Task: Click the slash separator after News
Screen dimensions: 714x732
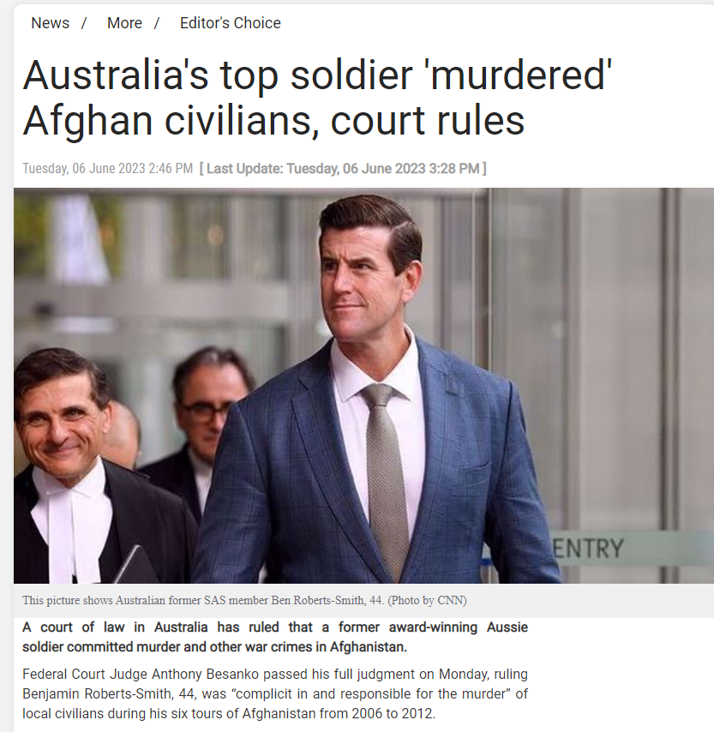Action: 84,23
